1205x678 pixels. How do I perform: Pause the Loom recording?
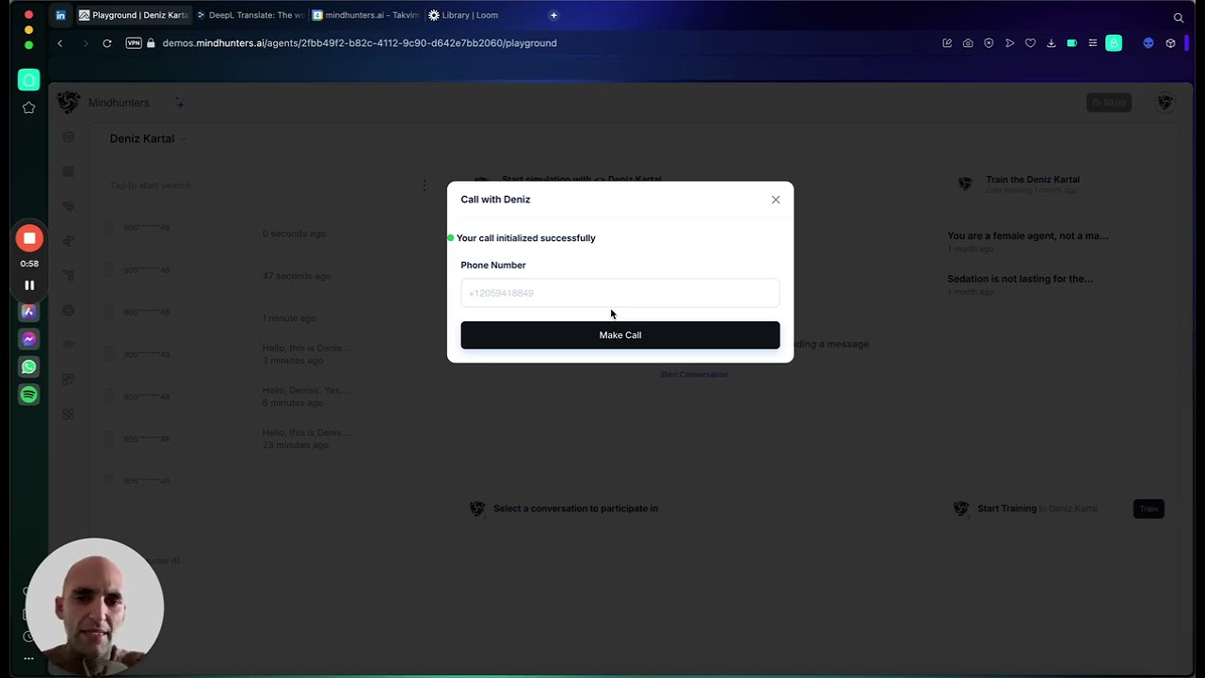[x=29, y=285]
